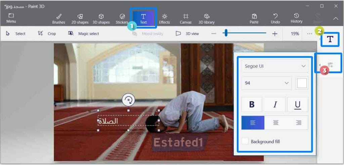
Task: Toggle Italic text formatting
Action: [x=275, y=104]
